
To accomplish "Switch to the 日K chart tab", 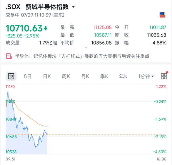I will click(x=47, y=76).
